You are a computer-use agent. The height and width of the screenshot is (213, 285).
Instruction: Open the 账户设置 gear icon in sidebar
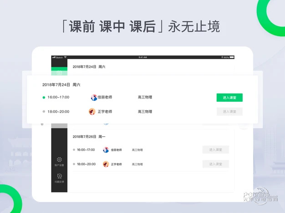point(59,160)
